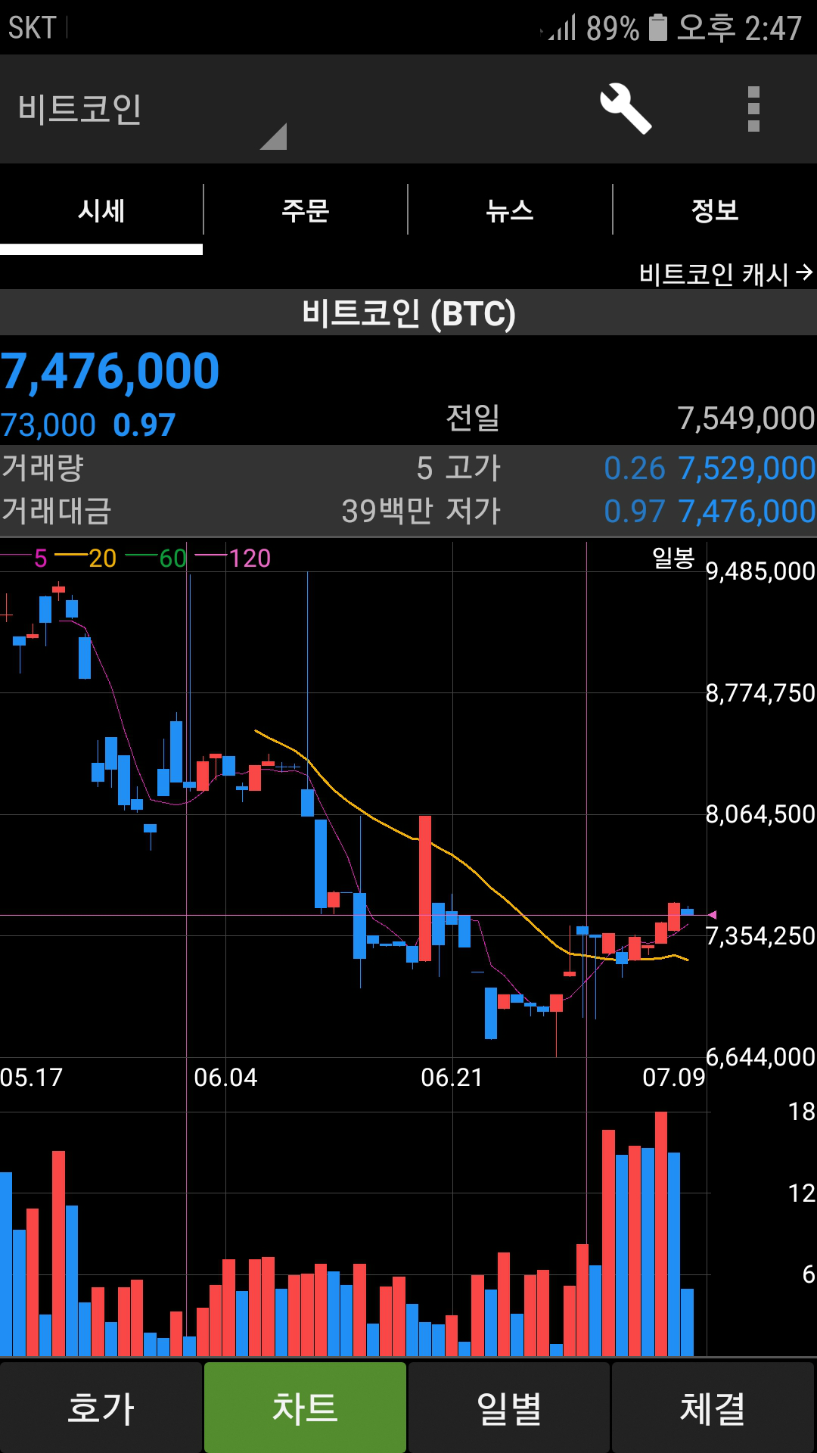
Task: Open the three-dot overflow menu
Action: pyautogui.click(x=753, y=109)
